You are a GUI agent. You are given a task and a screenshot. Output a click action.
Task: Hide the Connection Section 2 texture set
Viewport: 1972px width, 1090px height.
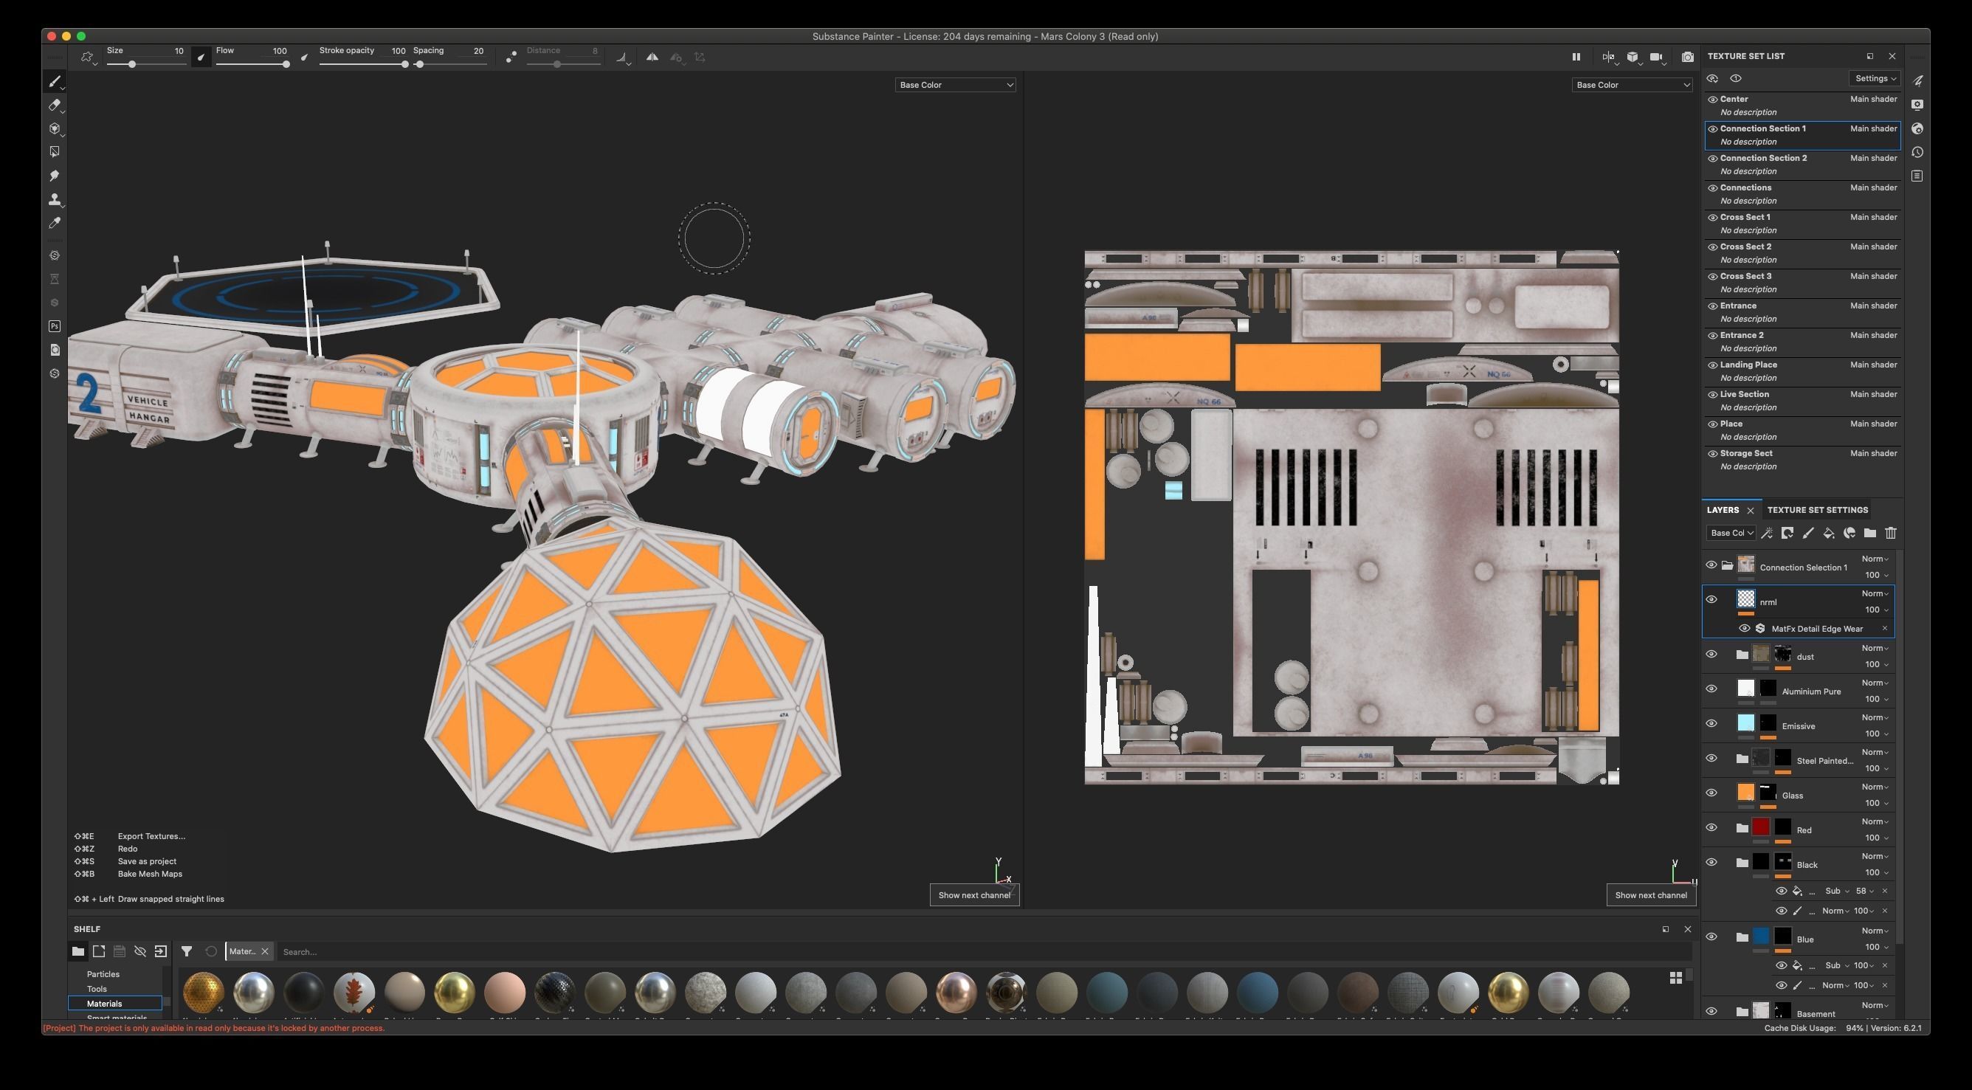click(x=1711, y=158)
